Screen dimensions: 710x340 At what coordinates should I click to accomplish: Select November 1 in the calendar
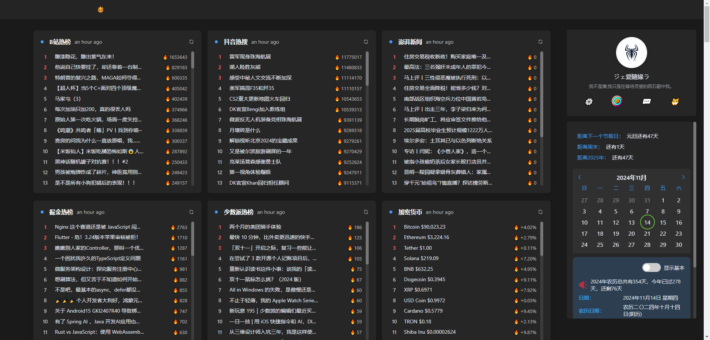[663, 200]
